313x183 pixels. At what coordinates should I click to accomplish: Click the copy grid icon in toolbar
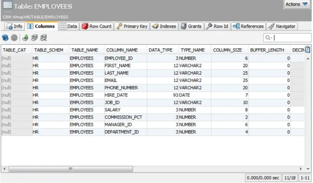click(x=34, y=38)
